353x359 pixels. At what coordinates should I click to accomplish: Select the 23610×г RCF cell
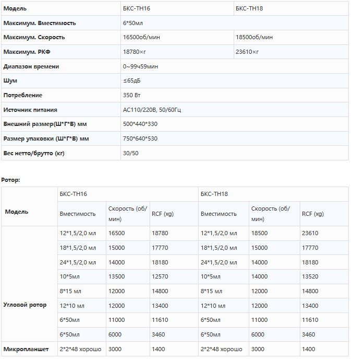(x=247, y=52)
